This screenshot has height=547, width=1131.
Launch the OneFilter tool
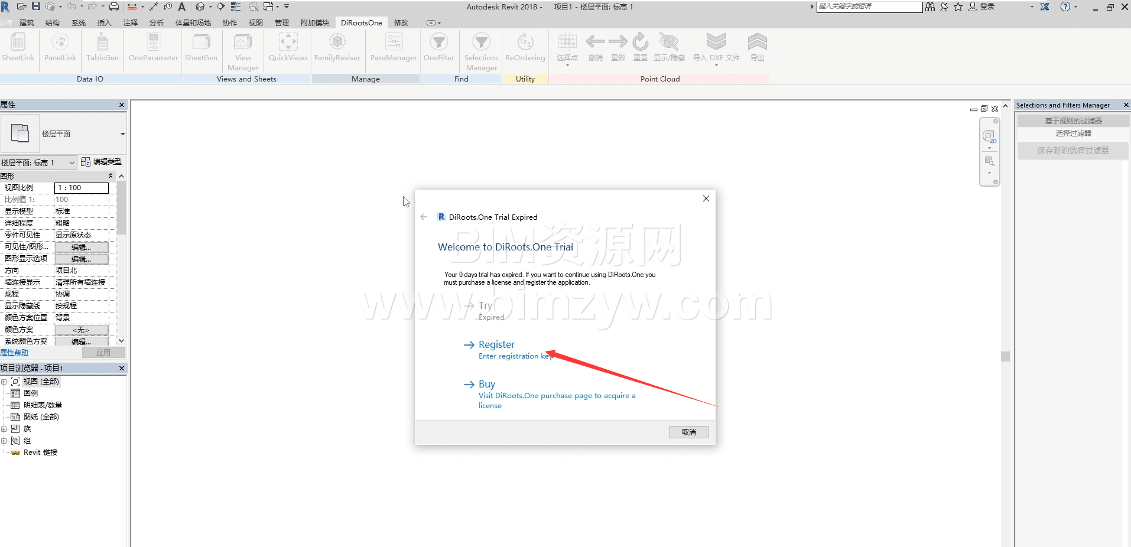[x=438, y=47]
